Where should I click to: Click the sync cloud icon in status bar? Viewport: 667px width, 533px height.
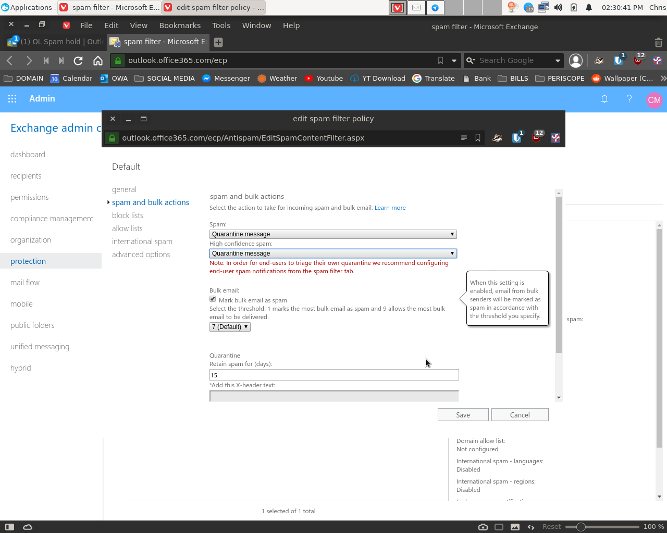[28, 527]
